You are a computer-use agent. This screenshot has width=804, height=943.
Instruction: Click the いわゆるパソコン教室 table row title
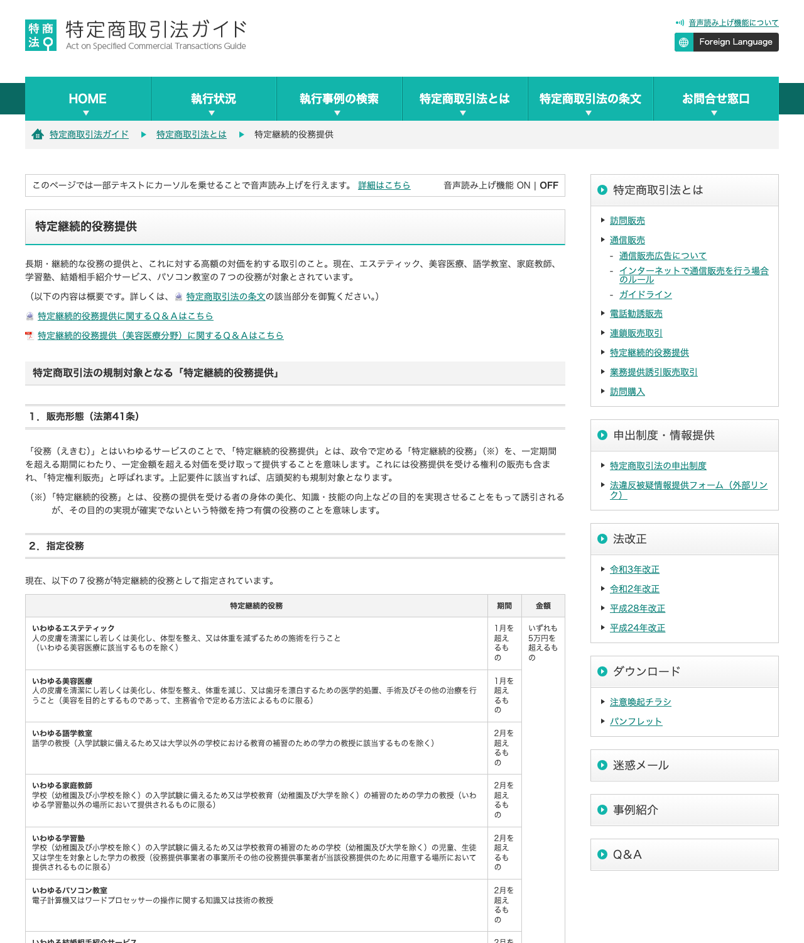click(70, 890)
